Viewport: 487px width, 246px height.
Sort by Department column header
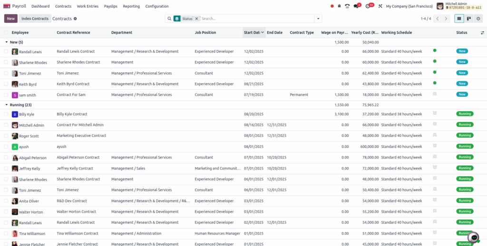[x=122, y=33]
